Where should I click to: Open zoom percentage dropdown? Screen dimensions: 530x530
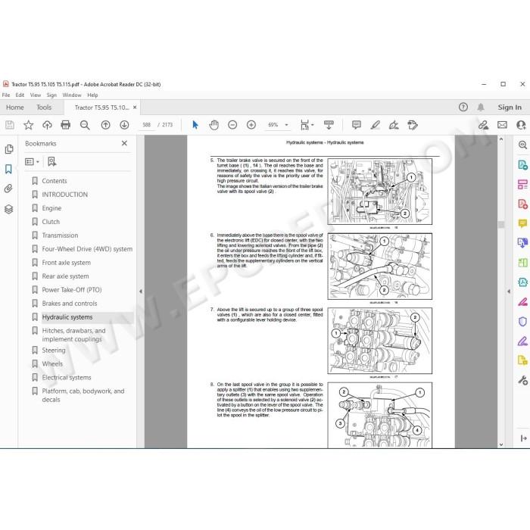click(x=287, y=125)
